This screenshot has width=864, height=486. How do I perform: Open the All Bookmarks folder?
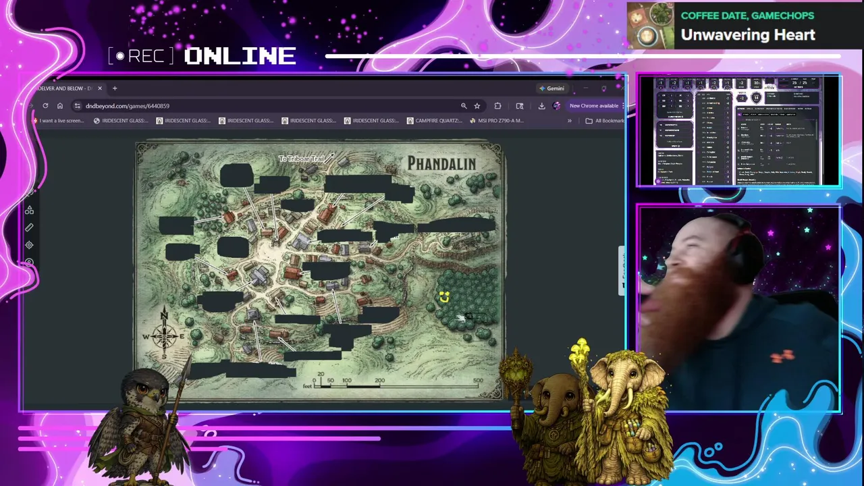coord(604,121)
